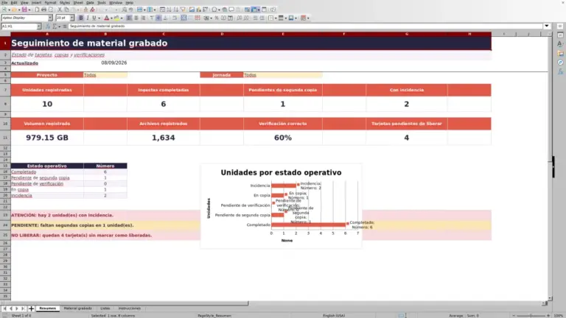Viewport: 566px width, 318px height.
Task: Click the next sheet navigation arrow
Action: (x=17, y=308)
